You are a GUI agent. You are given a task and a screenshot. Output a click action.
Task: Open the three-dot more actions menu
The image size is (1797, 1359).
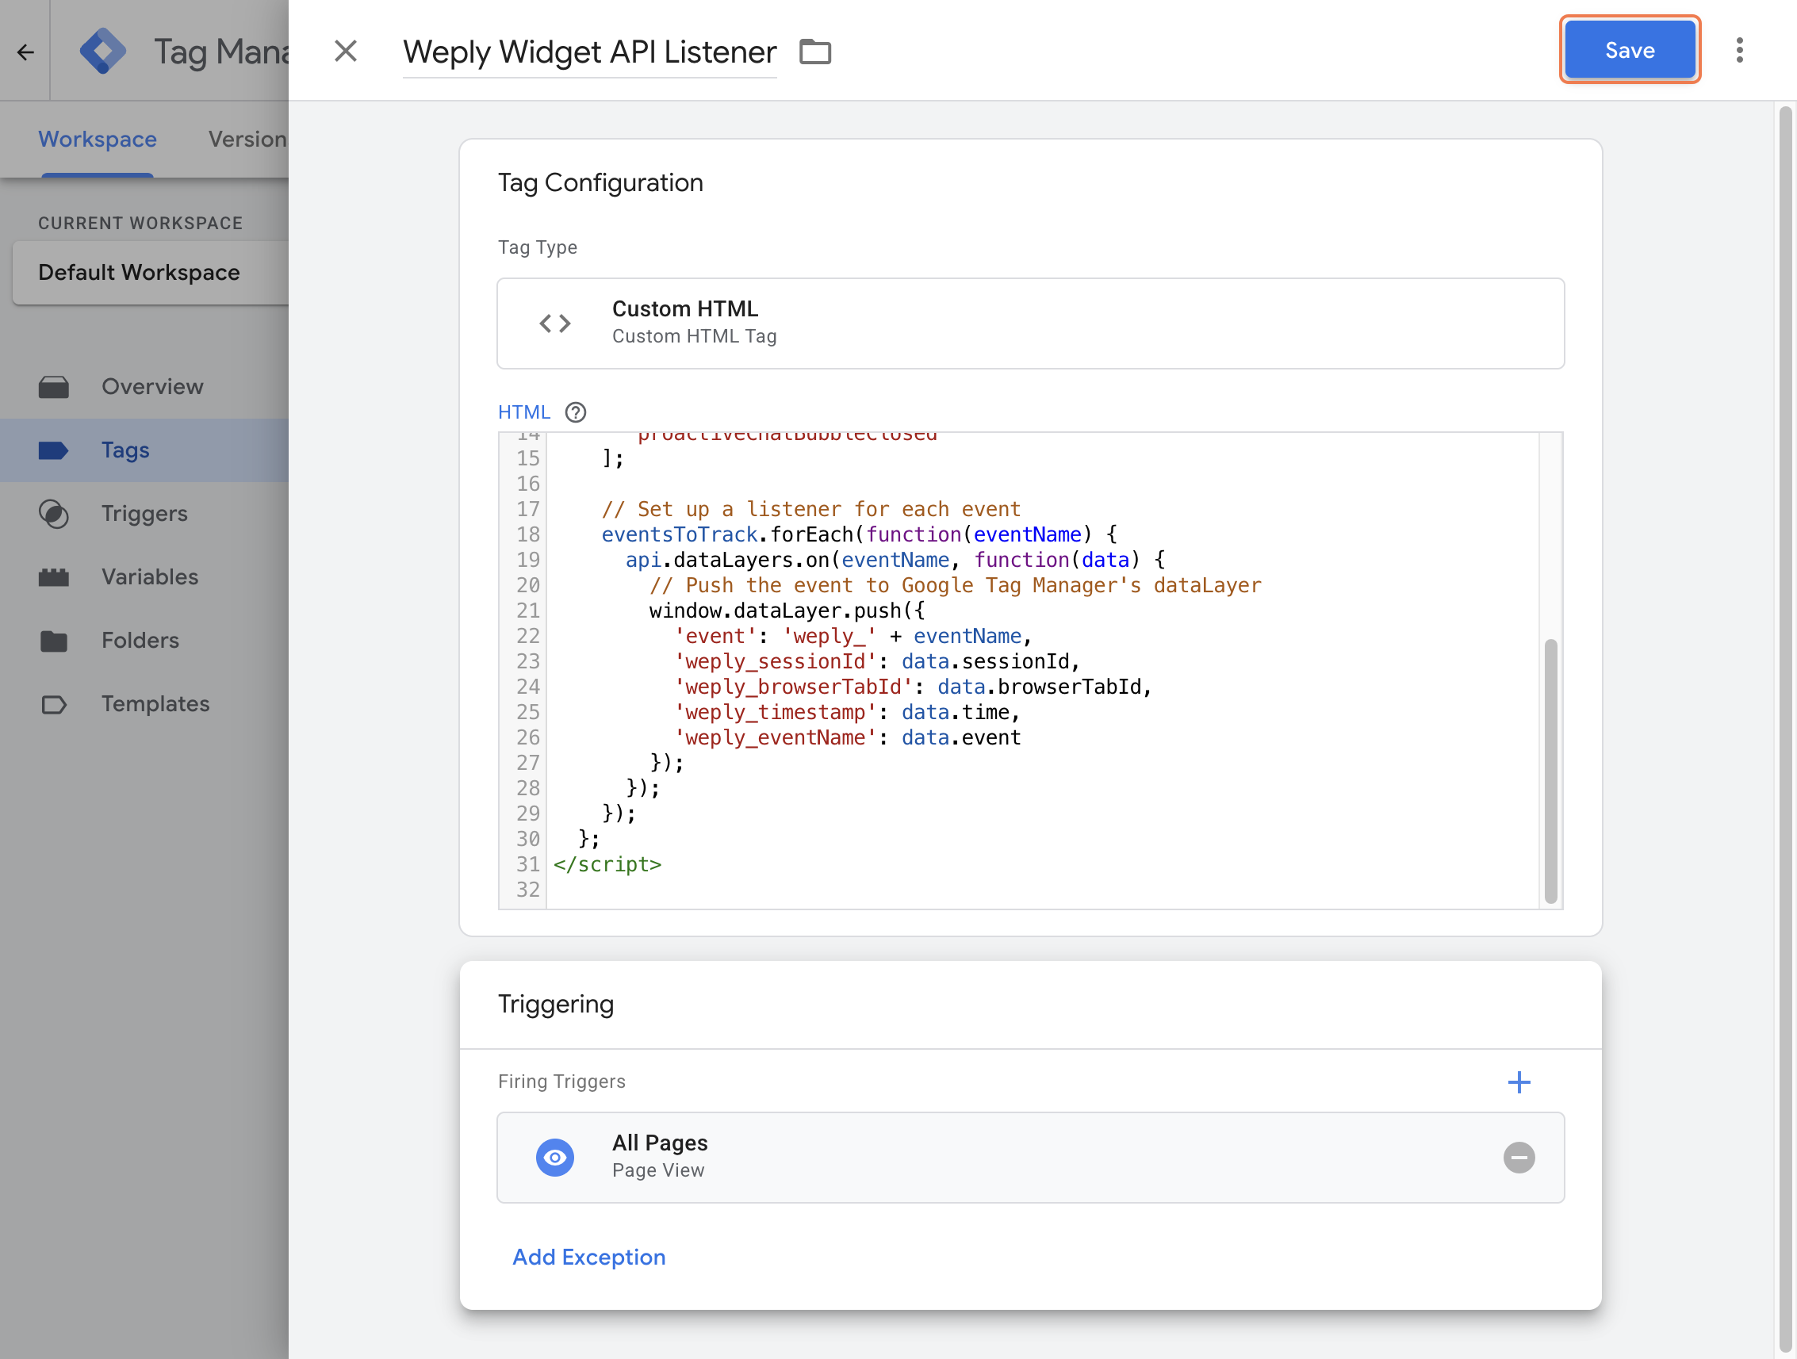click(x=1738, y=51)
